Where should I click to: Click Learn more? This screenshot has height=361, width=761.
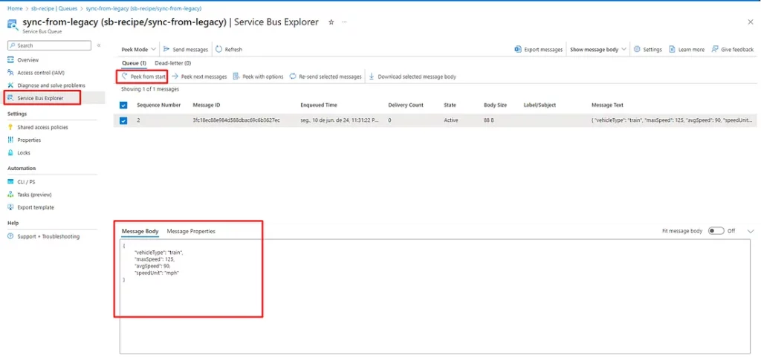point(687,50)
